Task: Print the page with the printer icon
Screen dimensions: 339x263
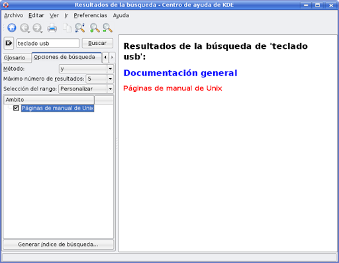Action: point(52,28)
